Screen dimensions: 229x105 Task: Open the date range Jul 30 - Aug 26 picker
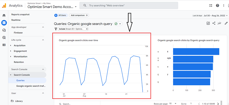(216, 15)
